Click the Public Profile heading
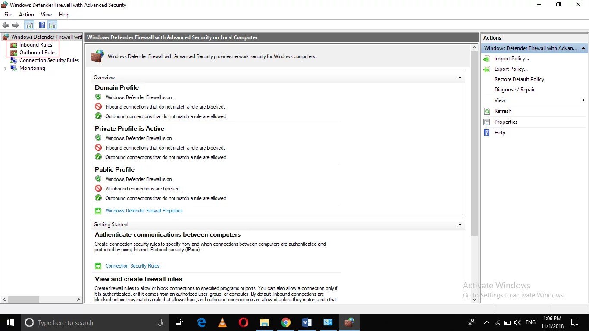Viewport: 589px width, 331px height. (x=115, y=169)
